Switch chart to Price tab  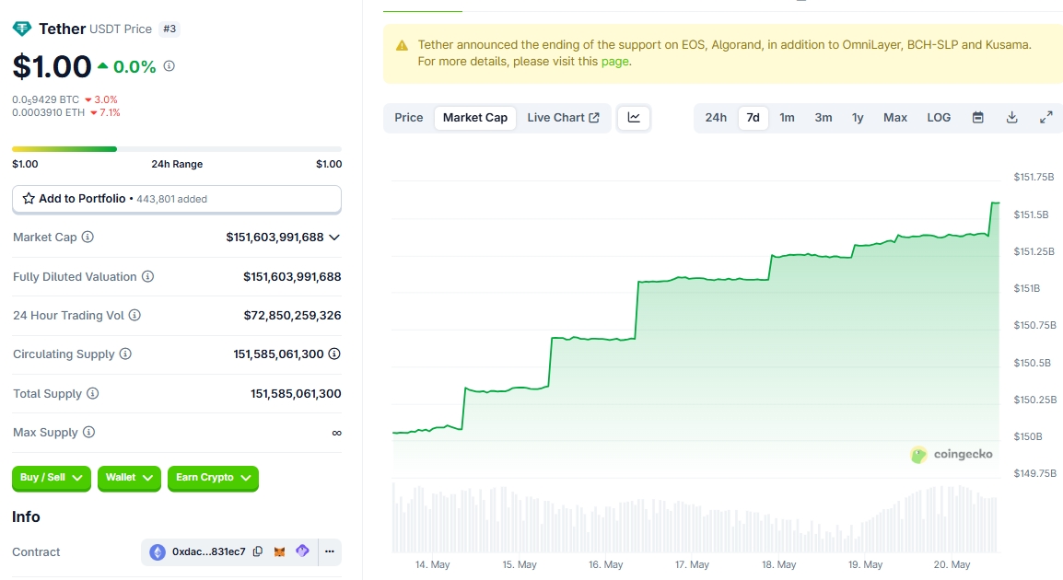tap(409, 117)
